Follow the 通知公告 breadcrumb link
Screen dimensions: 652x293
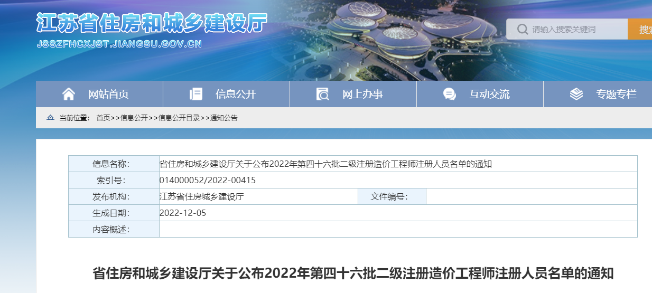click(224, 118)
